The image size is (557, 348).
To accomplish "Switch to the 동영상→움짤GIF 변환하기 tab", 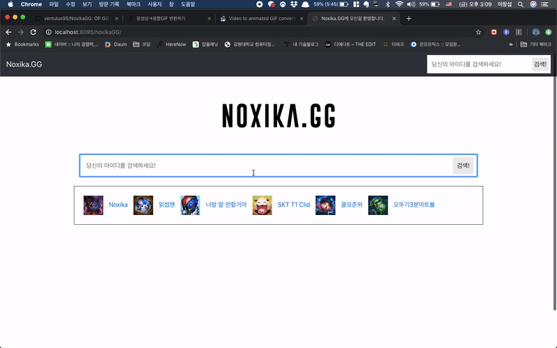I will 168,19.
